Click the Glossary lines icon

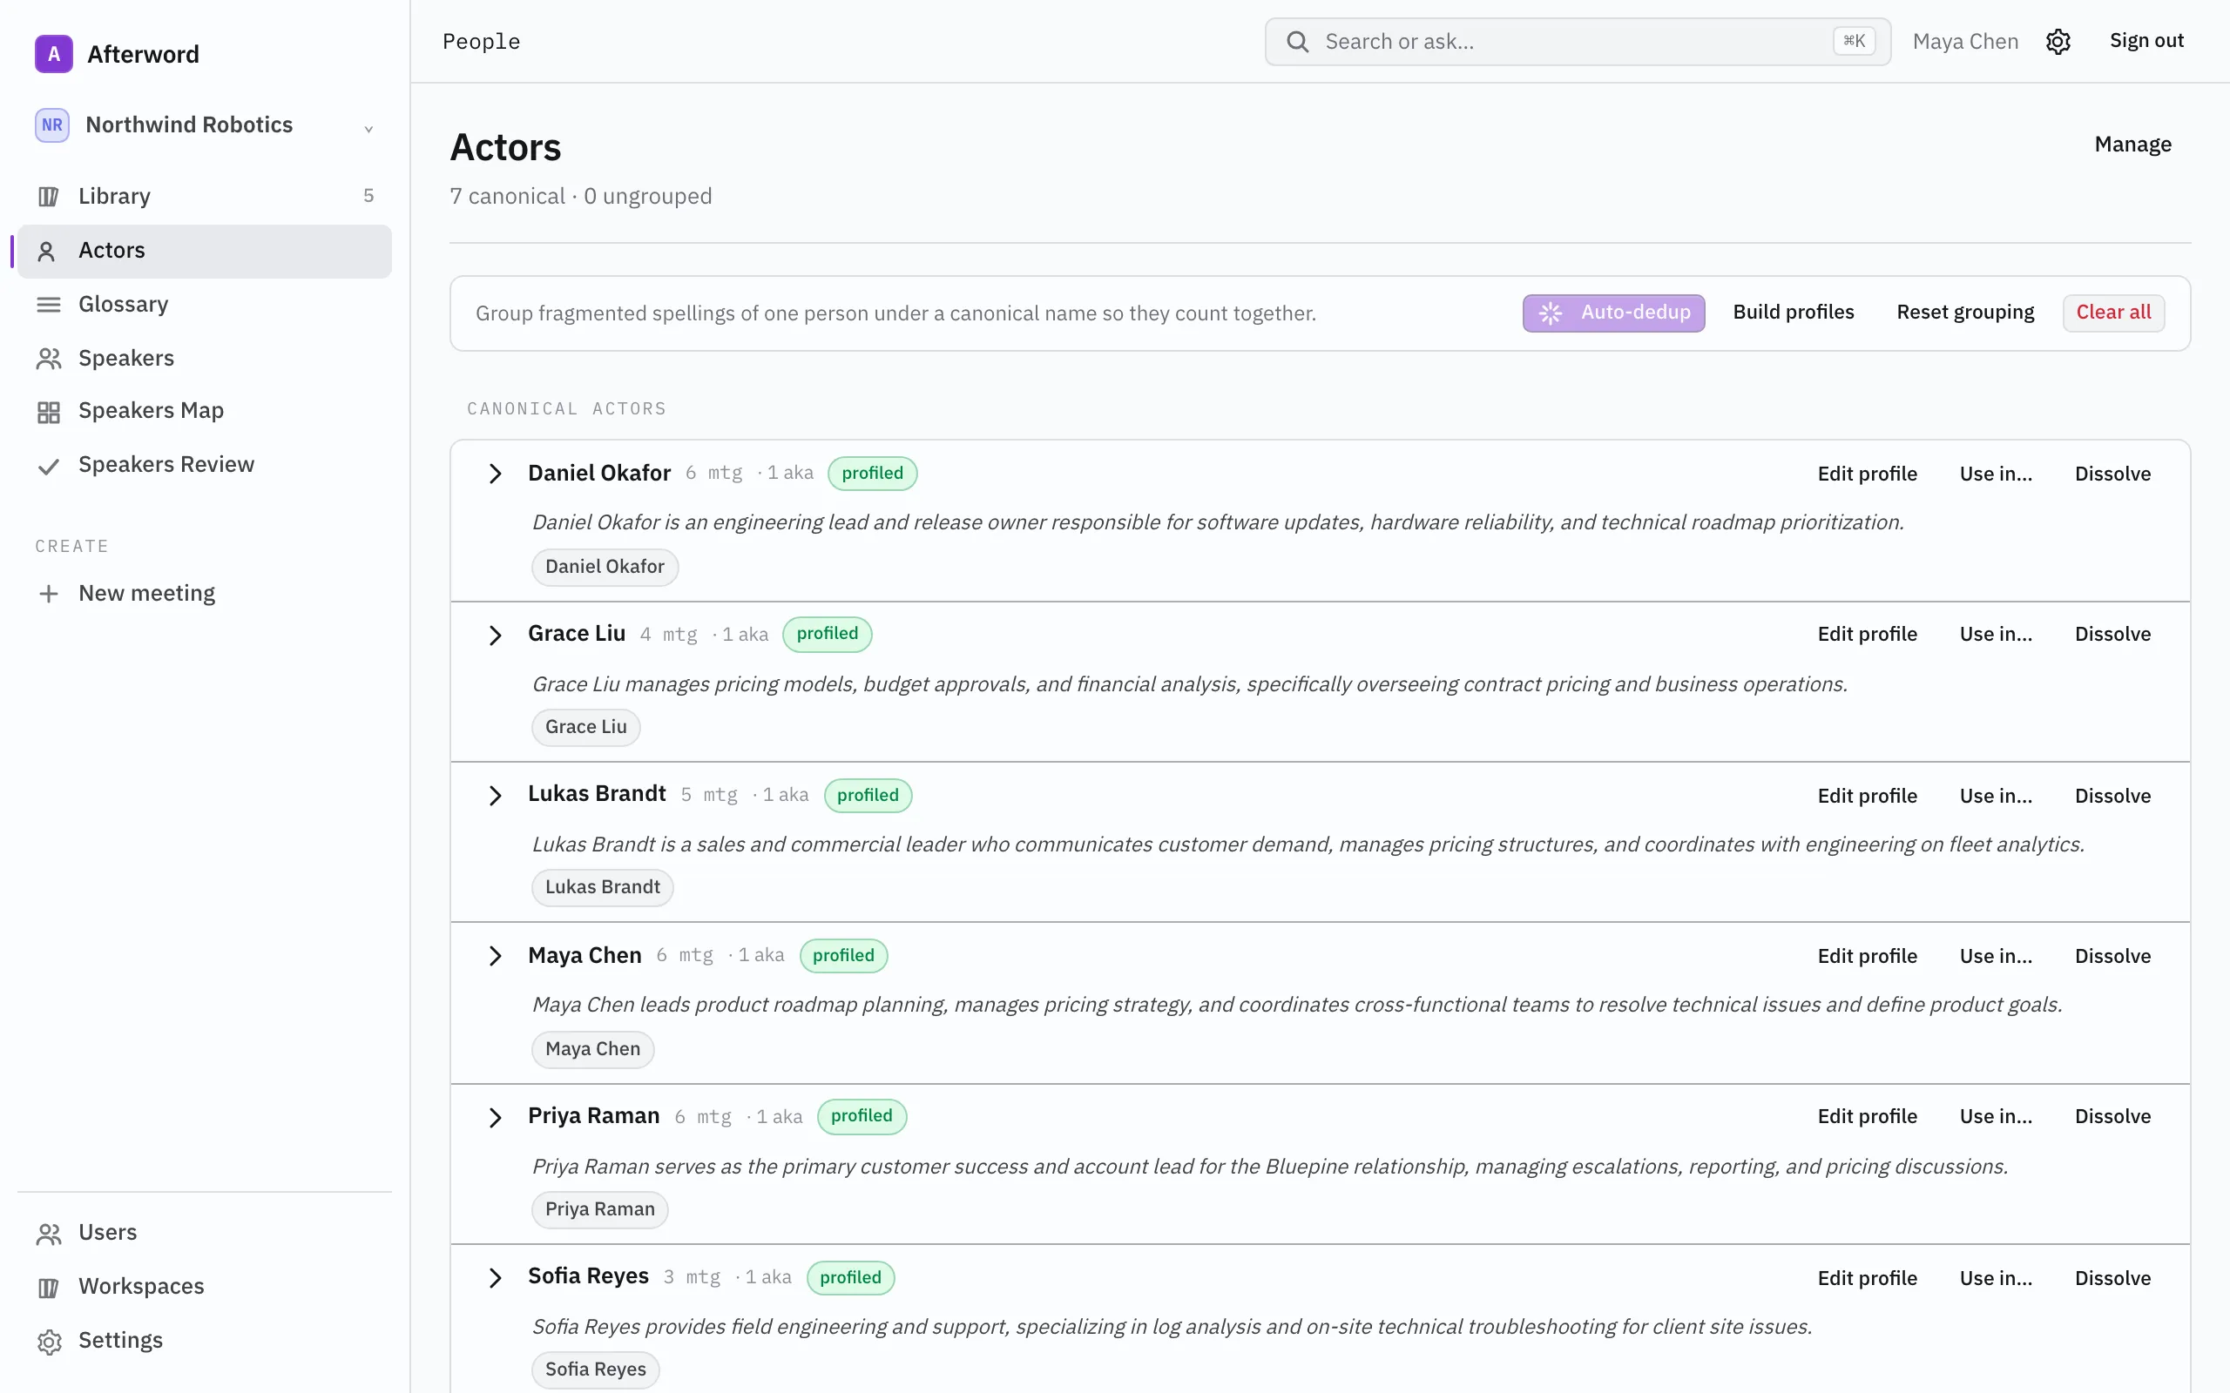point(49,304)
